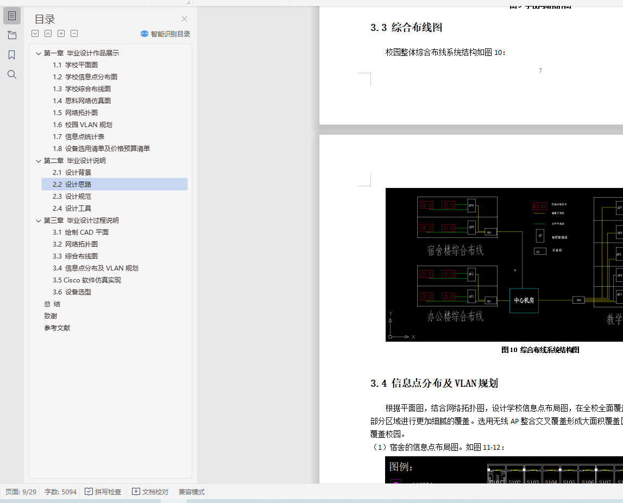Go to 3.5 Cisco 软件仿真实现
The image size is (623, 503).
tap(87, 280)
